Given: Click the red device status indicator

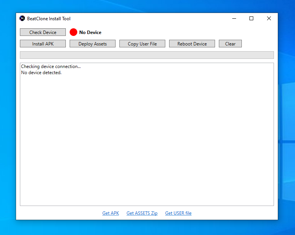Looking at the screenshot, I should [x=73, y=32].
